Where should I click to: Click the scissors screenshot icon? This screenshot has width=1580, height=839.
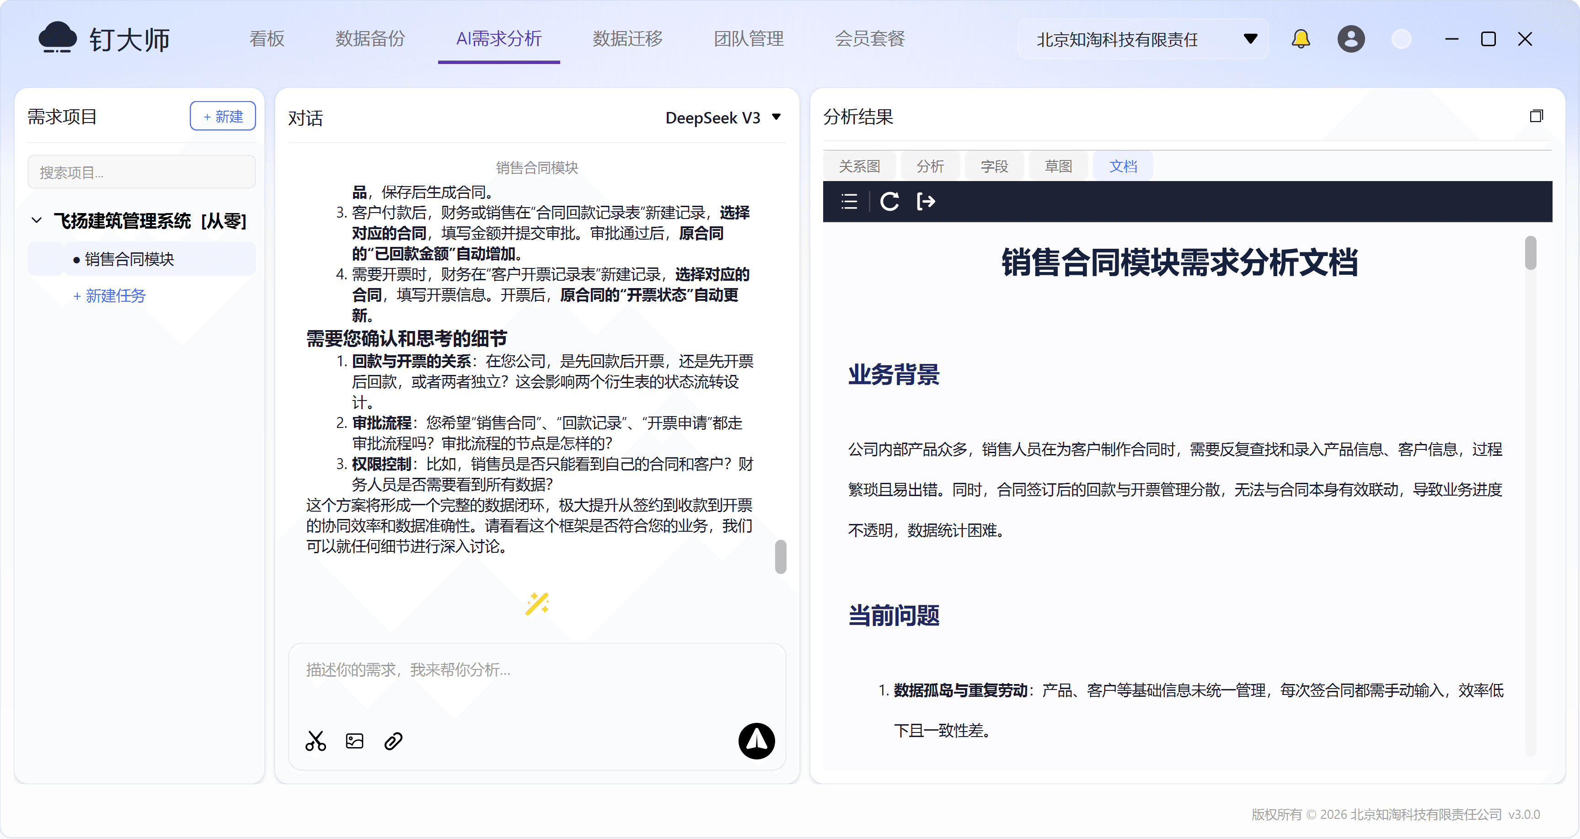click(316, 741)
